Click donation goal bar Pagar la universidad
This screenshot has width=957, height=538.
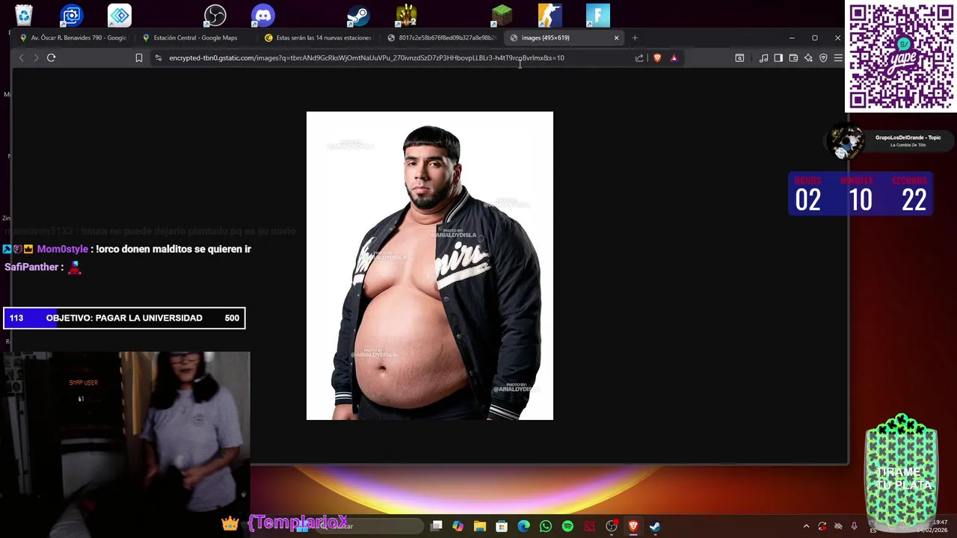[124, 318]
